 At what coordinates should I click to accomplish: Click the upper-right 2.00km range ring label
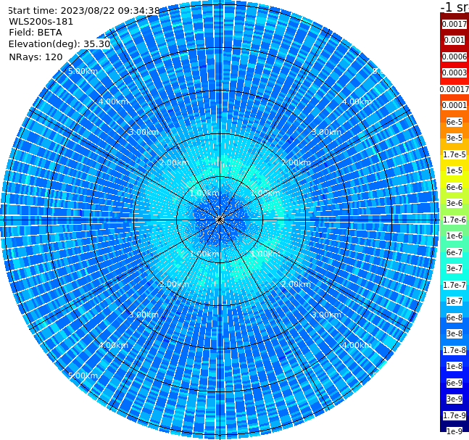tap(296, 162)
